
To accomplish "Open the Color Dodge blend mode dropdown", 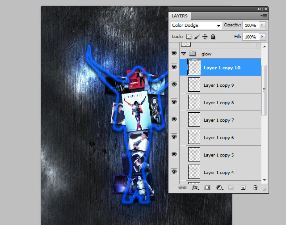I will (x=196, y=25).
